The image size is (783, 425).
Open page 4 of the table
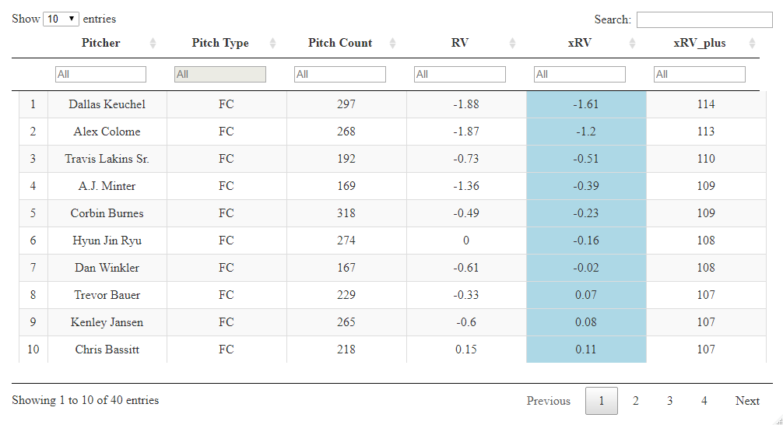coord(704,401)
